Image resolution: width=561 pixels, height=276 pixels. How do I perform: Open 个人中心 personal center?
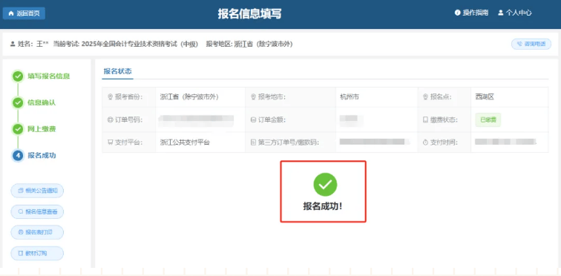514,13
